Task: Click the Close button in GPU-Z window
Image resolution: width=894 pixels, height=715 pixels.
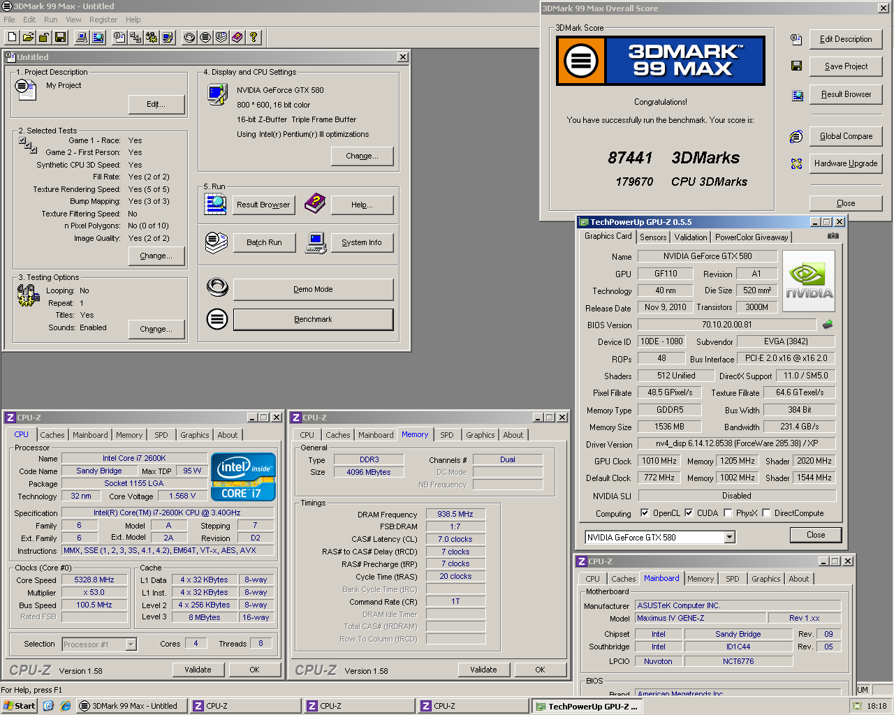Action: pos(816,535)
